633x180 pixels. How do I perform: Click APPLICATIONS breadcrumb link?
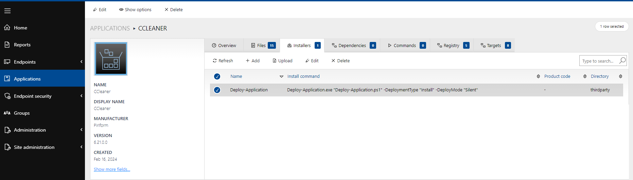point(110,28)
